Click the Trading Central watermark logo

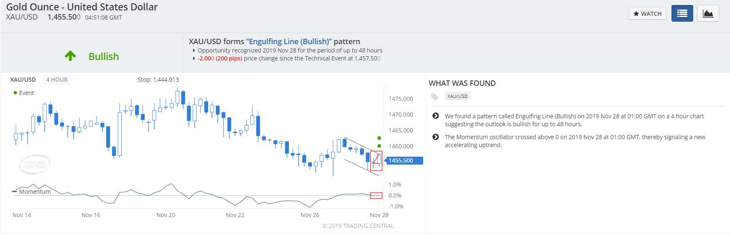point(35,164)
